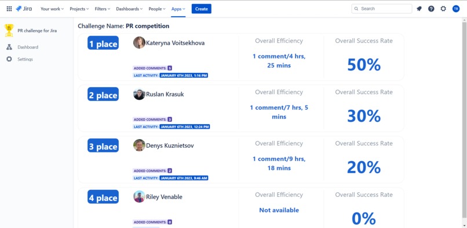Expand the Apps menu

pyautogui.click(x=178, y=9)
